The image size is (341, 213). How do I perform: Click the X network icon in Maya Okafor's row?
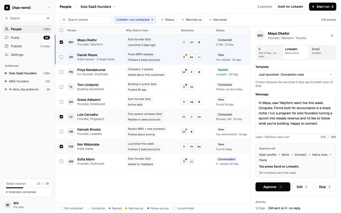tap(184, 42)
